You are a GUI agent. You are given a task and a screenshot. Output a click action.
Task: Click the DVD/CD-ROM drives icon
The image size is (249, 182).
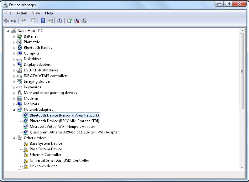(x=20, y=70)
